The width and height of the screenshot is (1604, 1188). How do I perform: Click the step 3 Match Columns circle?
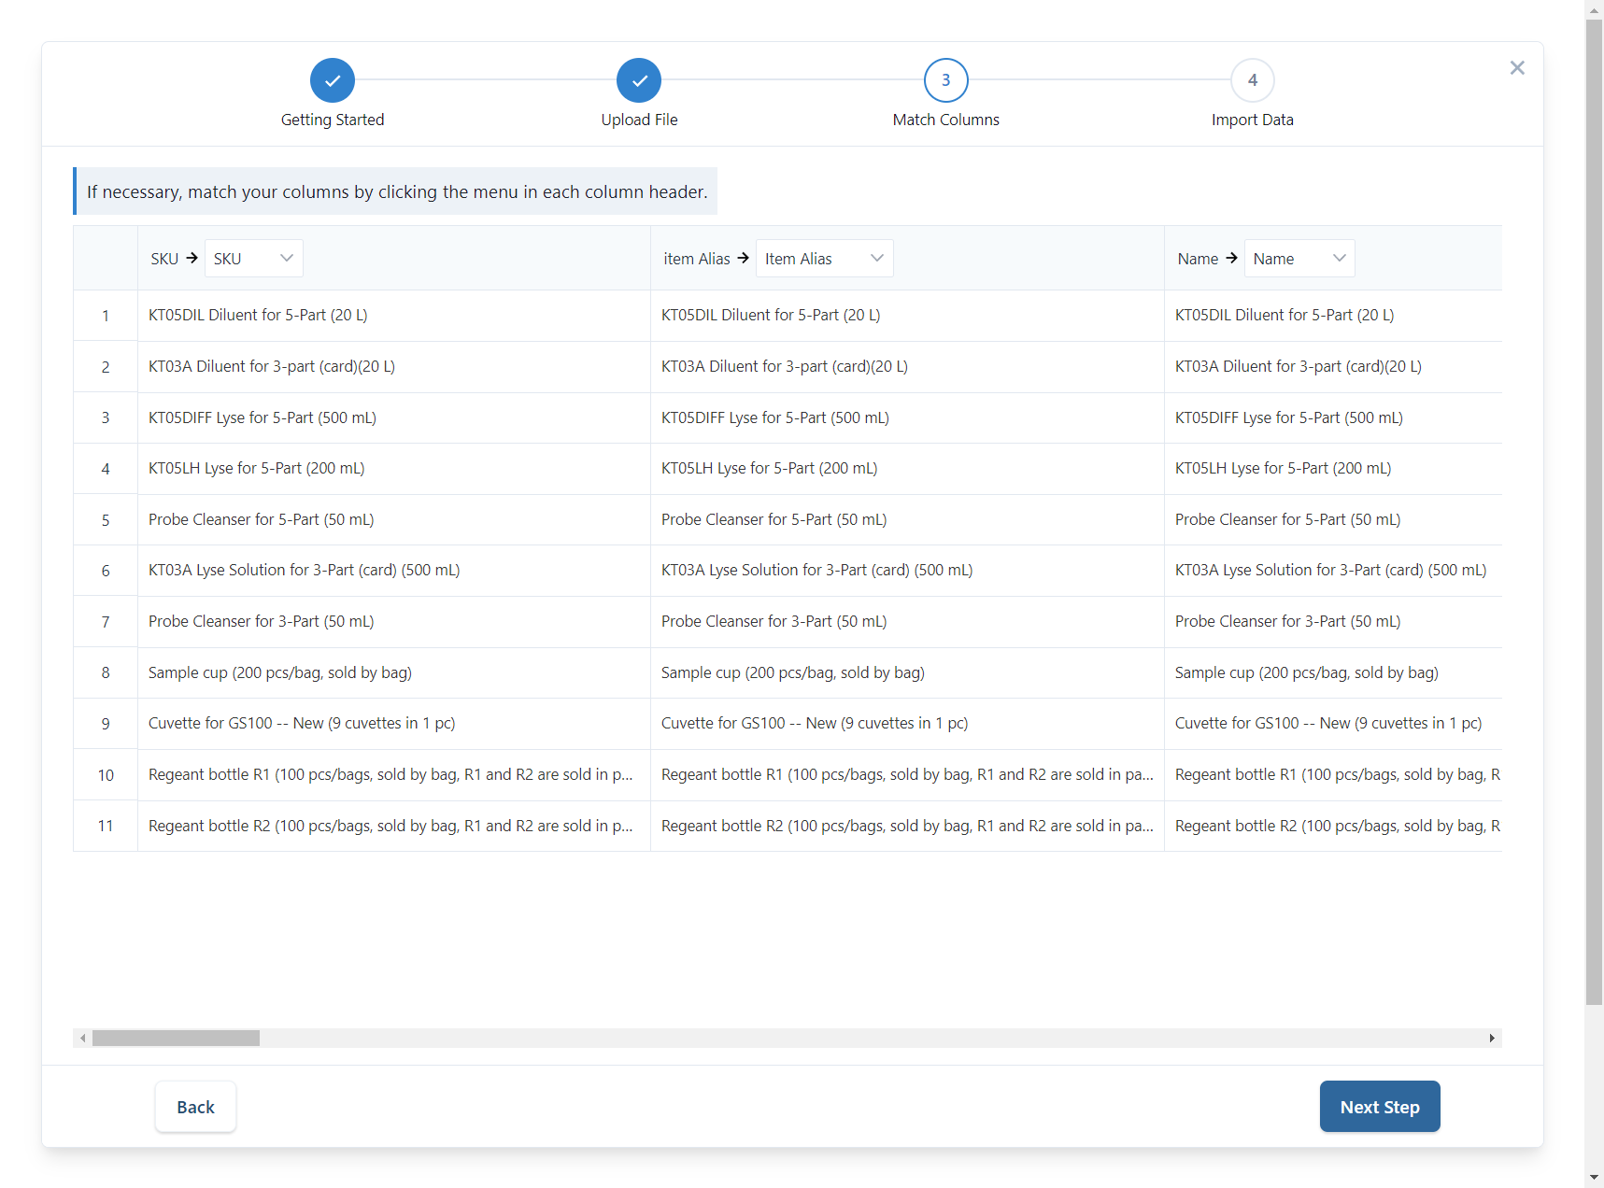(946, 80)
